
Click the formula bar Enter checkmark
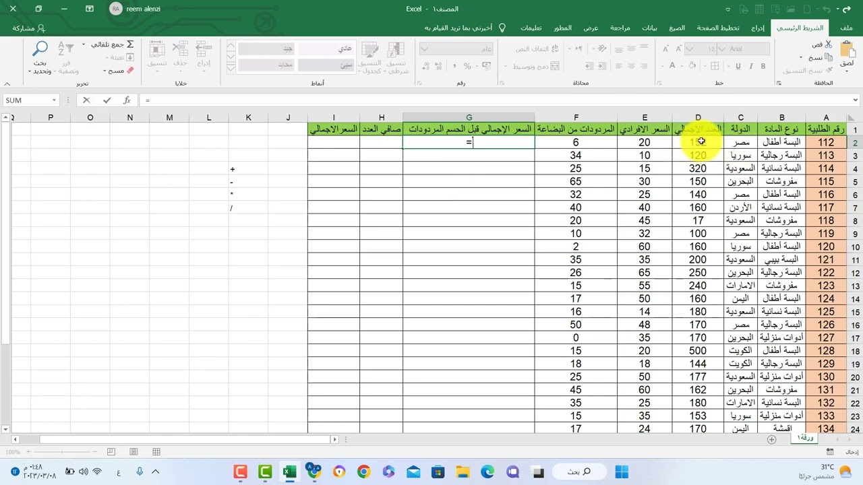pyautogui.click(x=107, y=100)
